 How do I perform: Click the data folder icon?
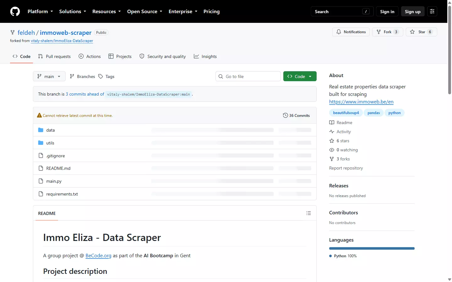point(41,130)
